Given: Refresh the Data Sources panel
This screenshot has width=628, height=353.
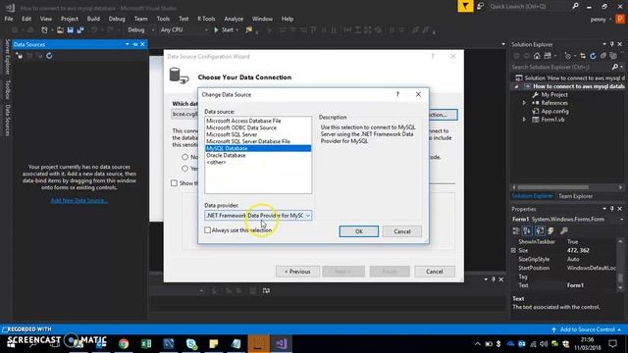Looking at the screenshot, I should 49,56.
